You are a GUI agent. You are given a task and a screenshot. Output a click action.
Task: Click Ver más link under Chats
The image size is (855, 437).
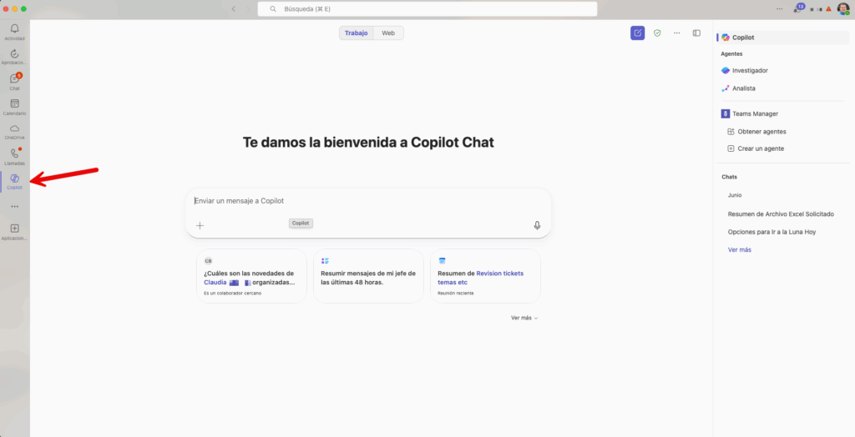pyautogui.click(x=739, y=249)
